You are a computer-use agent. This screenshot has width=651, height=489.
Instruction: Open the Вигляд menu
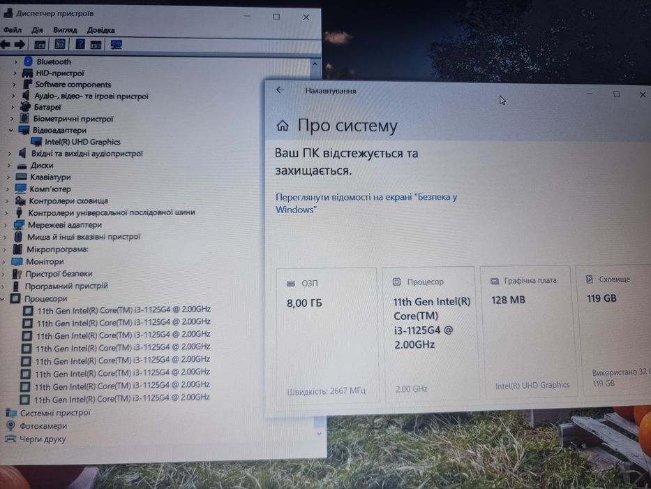[x=65, y=30]
